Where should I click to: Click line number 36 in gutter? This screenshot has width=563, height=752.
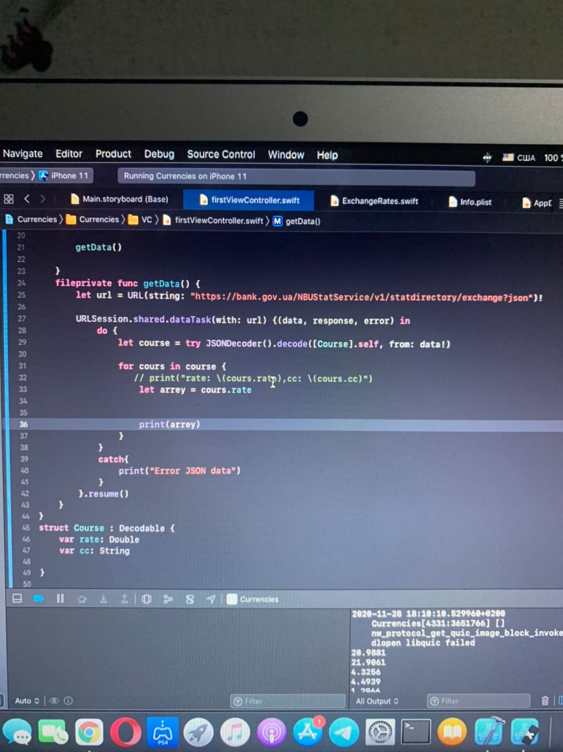tap(24, 424)
